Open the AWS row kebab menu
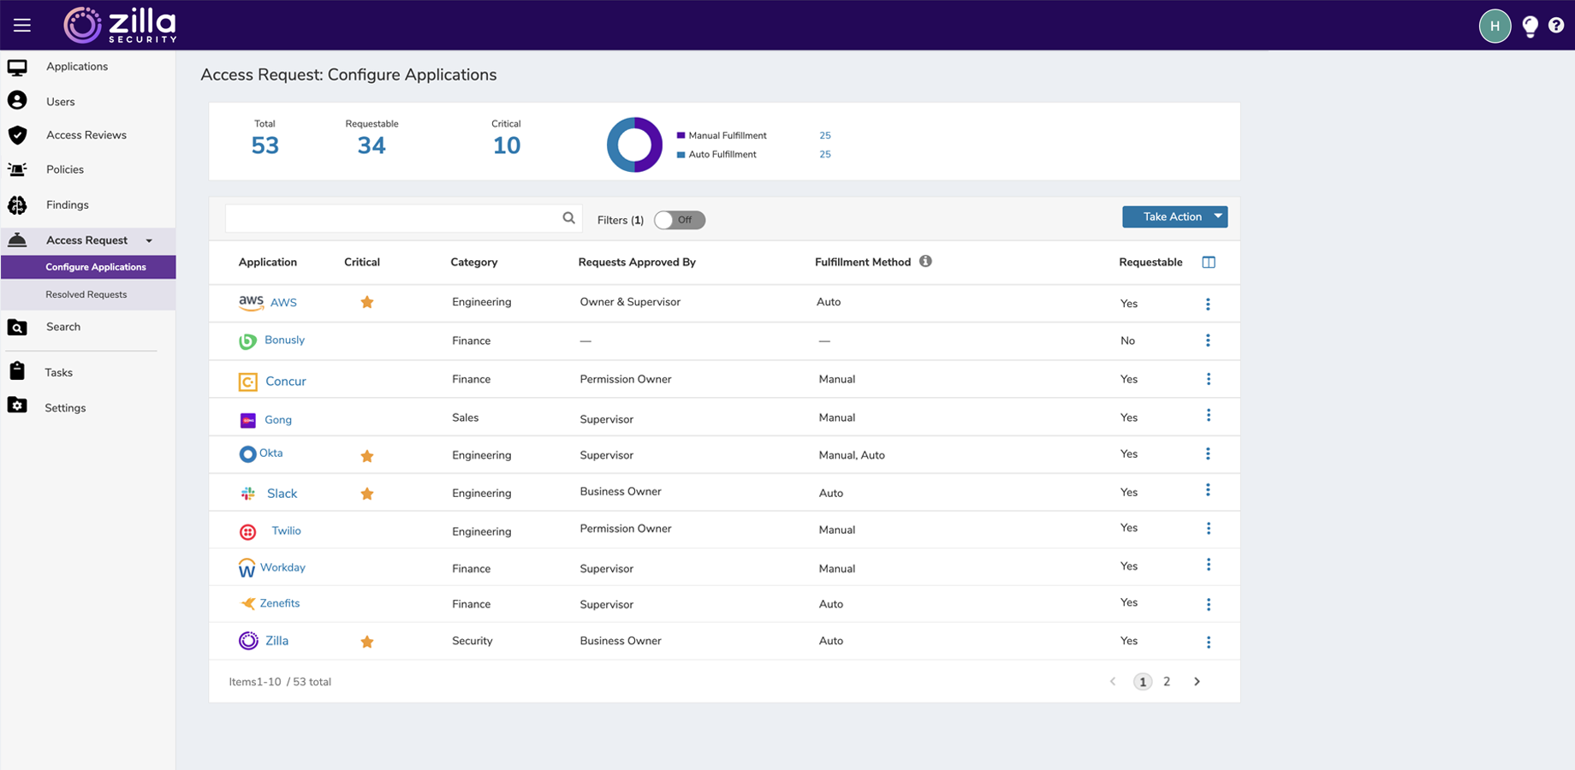Viewport: 1575px width, 770px height. (x=1208, y=304)
